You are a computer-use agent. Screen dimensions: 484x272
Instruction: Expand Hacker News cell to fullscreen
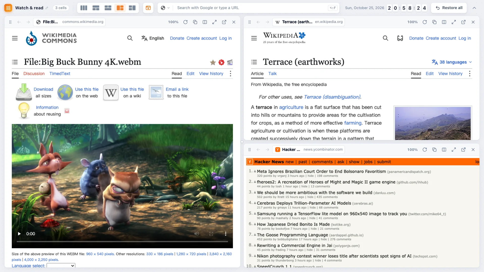click(x=454, y=150)
